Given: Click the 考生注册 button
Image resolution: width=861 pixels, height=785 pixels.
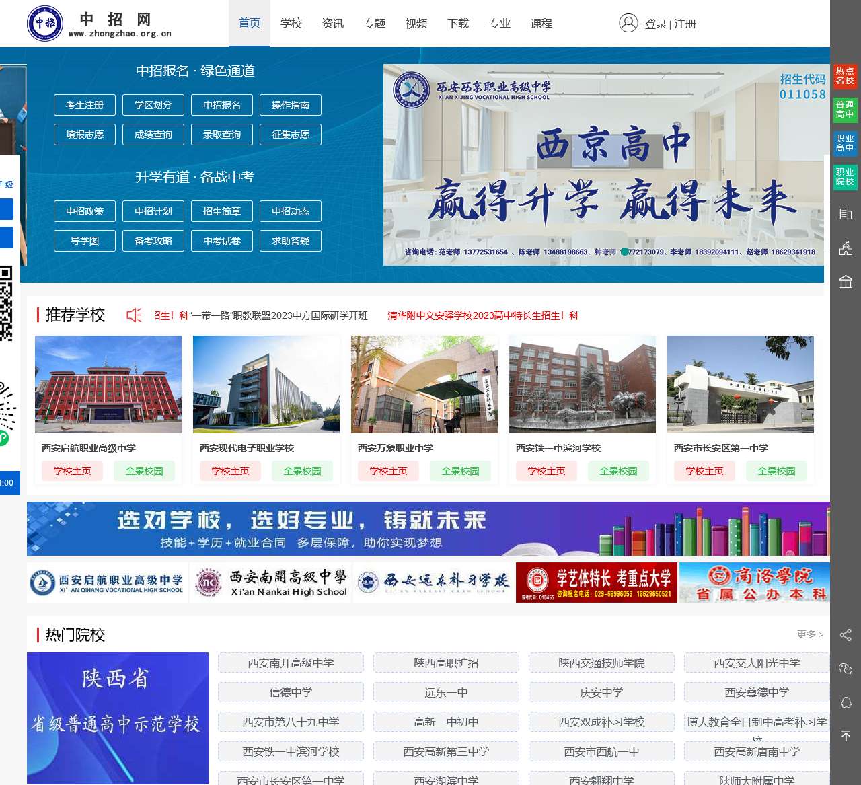Looking at the screenshot, I should [x=85, y=105].
